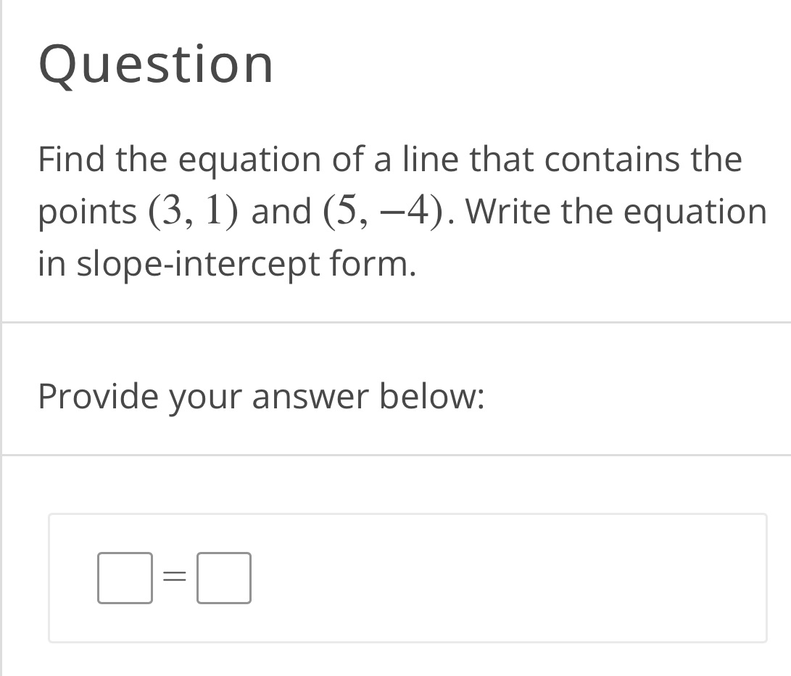Click the Question heading
This screenshot has width=791, height=676.
pos(156,65)
